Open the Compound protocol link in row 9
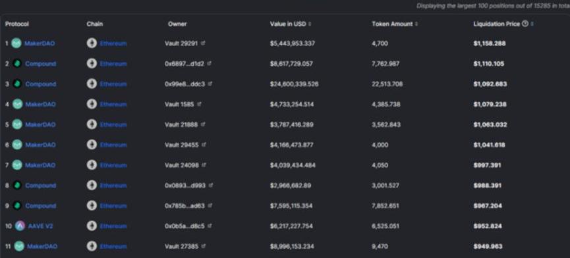The width and height of the screenshot is (570, 258). pos(41,206)
